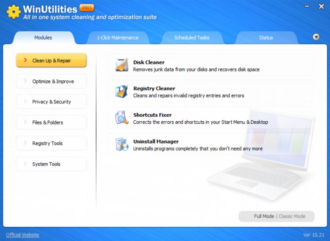View the Status tab
330x241 pixels.
pyautogui.click(x=266, y=37)
